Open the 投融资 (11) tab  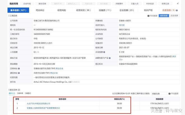[105, 10]
